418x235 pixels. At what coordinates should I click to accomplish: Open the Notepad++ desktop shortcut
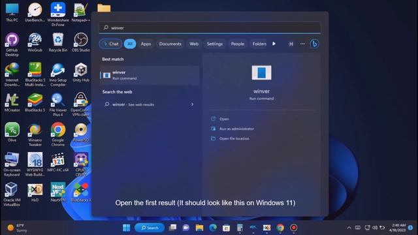81,12
